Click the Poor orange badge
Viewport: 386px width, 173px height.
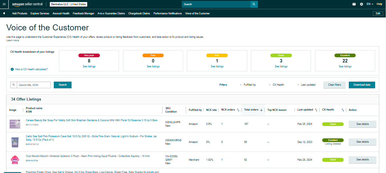(x=153, y=55)
